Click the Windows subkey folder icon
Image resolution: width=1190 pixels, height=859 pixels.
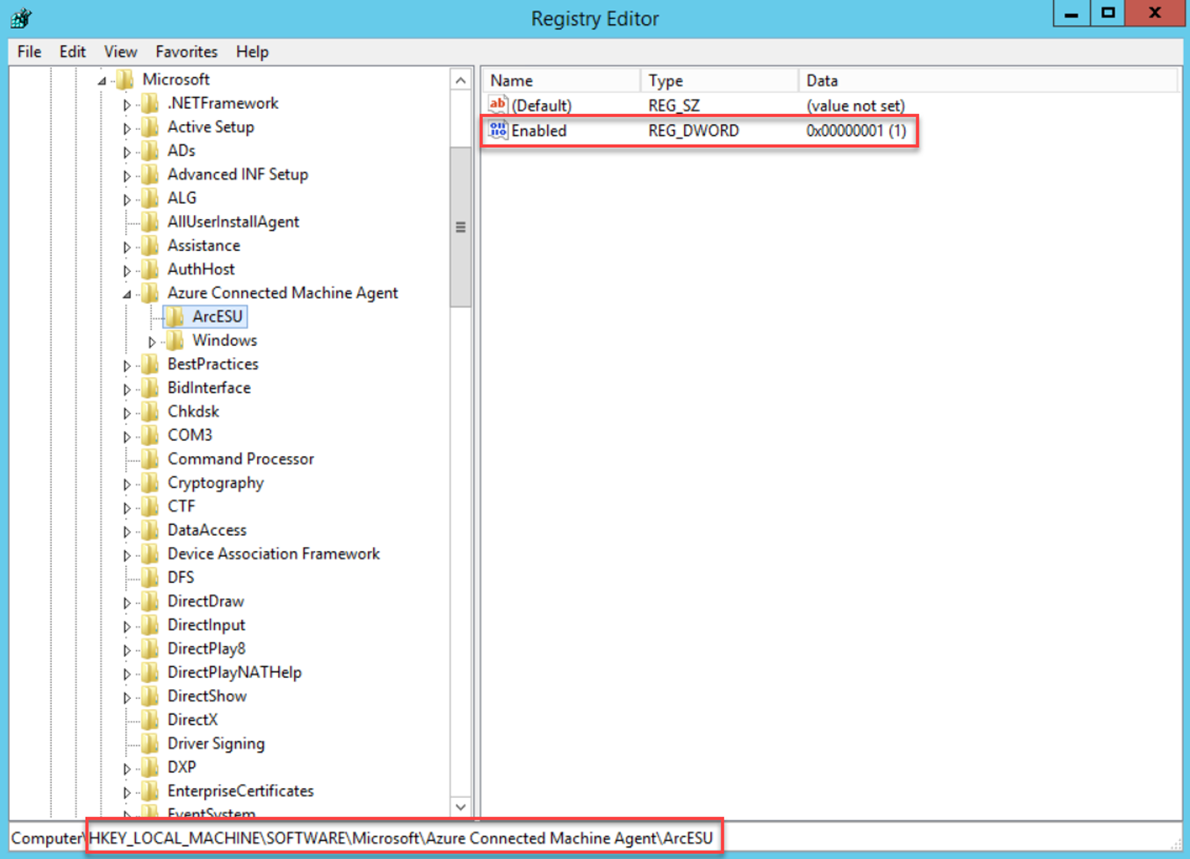tap(174, 340)
